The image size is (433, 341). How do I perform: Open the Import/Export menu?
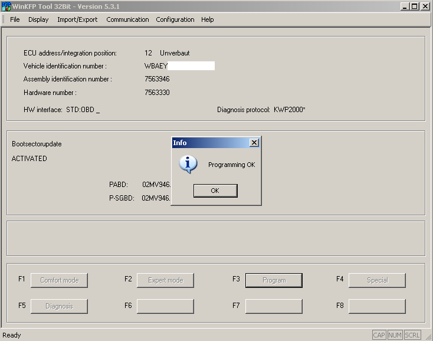click(77, 19)
